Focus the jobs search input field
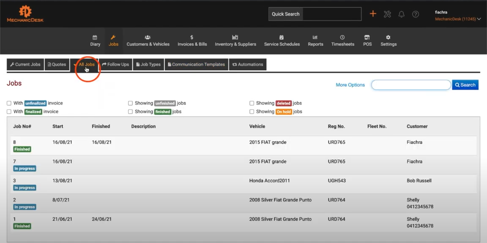This screenshot has height=243, width=487. pos(411,85)
